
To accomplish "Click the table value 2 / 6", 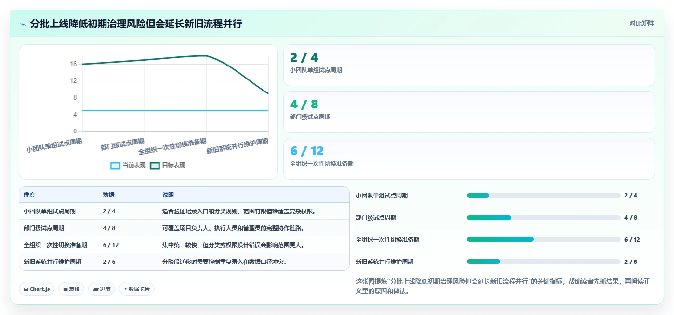I will coord(109,262).
